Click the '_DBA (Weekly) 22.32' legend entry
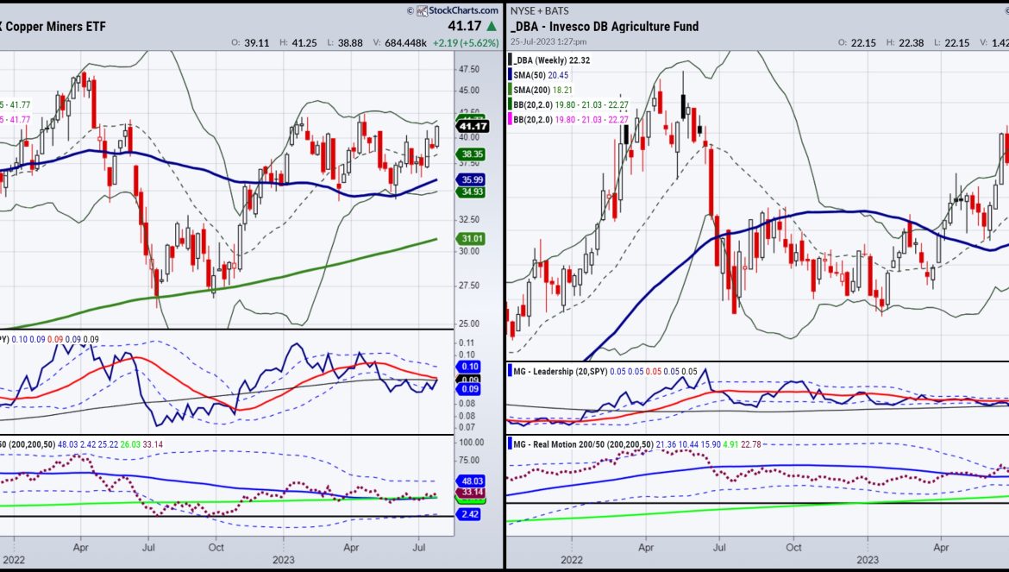The image size is (1009, 572). pos(551,60)
